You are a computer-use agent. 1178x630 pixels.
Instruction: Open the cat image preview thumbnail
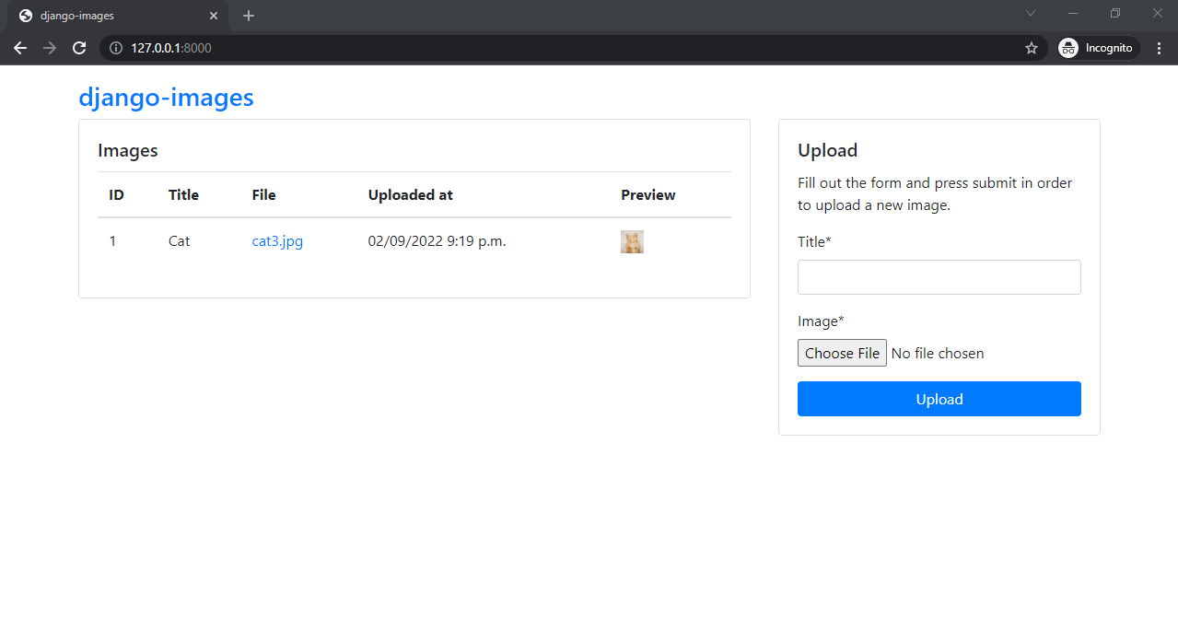click(x=632, y=241)
